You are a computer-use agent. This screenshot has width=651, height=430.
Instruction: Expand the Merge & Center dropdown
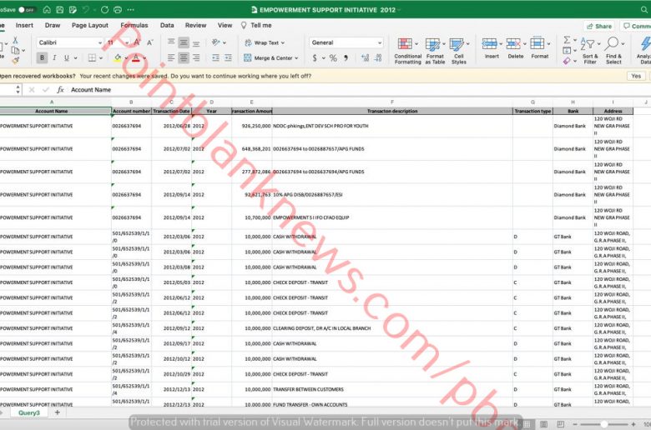pyautogui.click(x=296, y=58)
